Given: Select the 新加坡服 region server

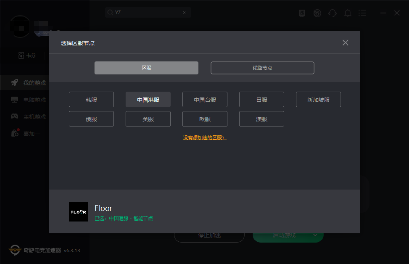Looking at the screenshot, I should [318, 99].
